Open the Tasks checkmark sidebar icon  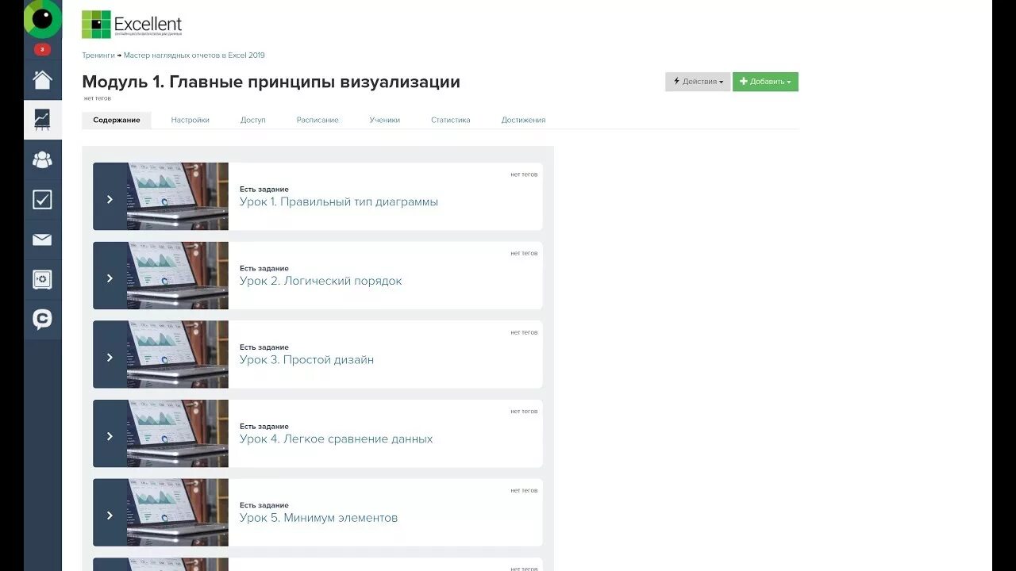42,199
